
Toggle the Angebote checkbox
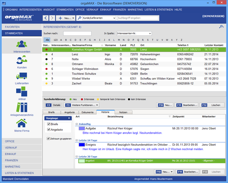pyautogui.click(x=48, y=129)
